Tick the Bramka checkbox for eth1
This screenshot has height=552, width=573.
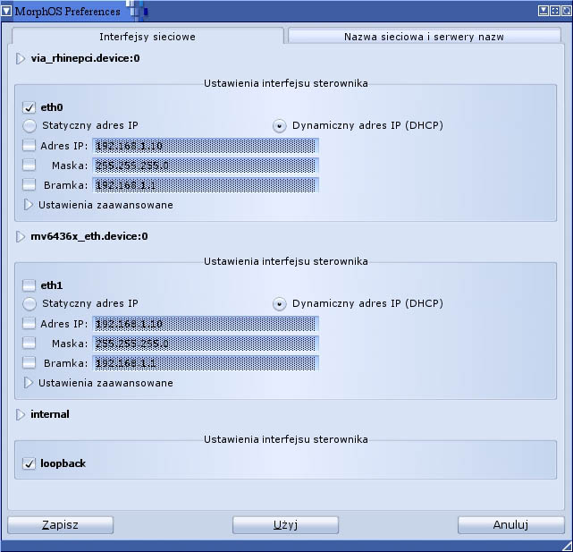click(29, 363)
